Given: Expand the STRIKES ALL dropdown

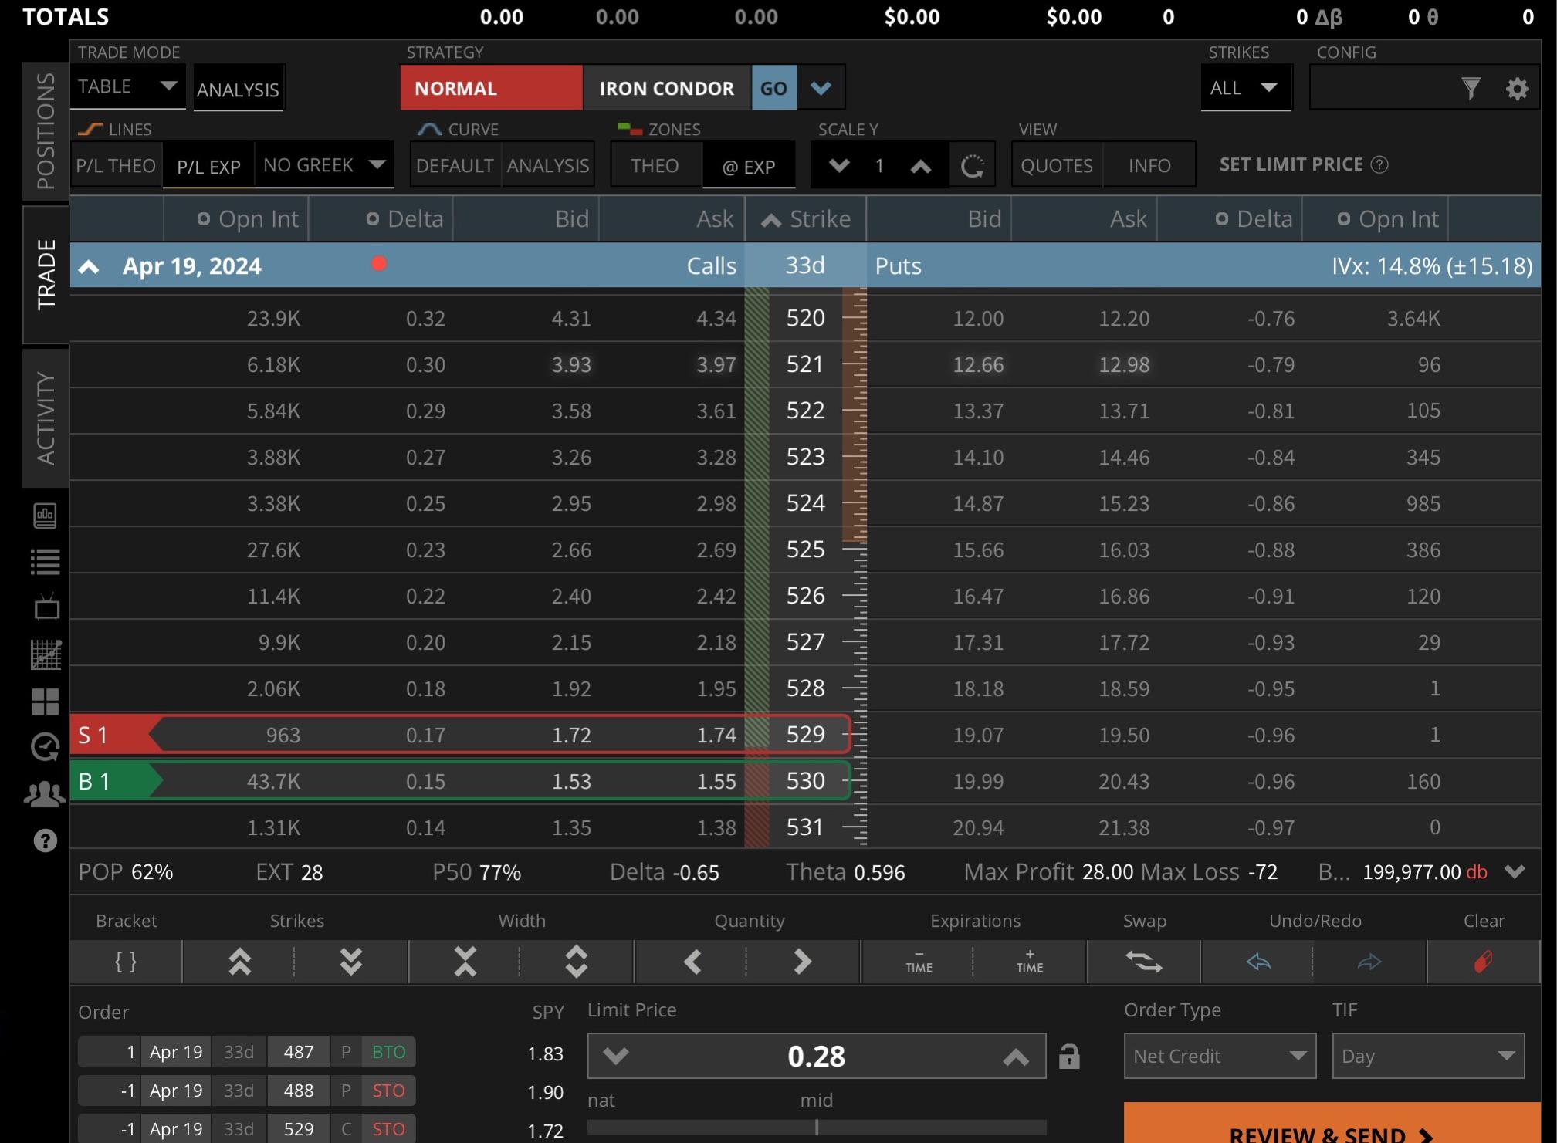Looking at the screenshot, I should click(1245, 86).
